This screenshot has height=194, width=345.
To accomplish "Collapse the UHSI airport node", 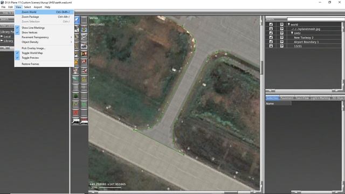I will (292, 33).
